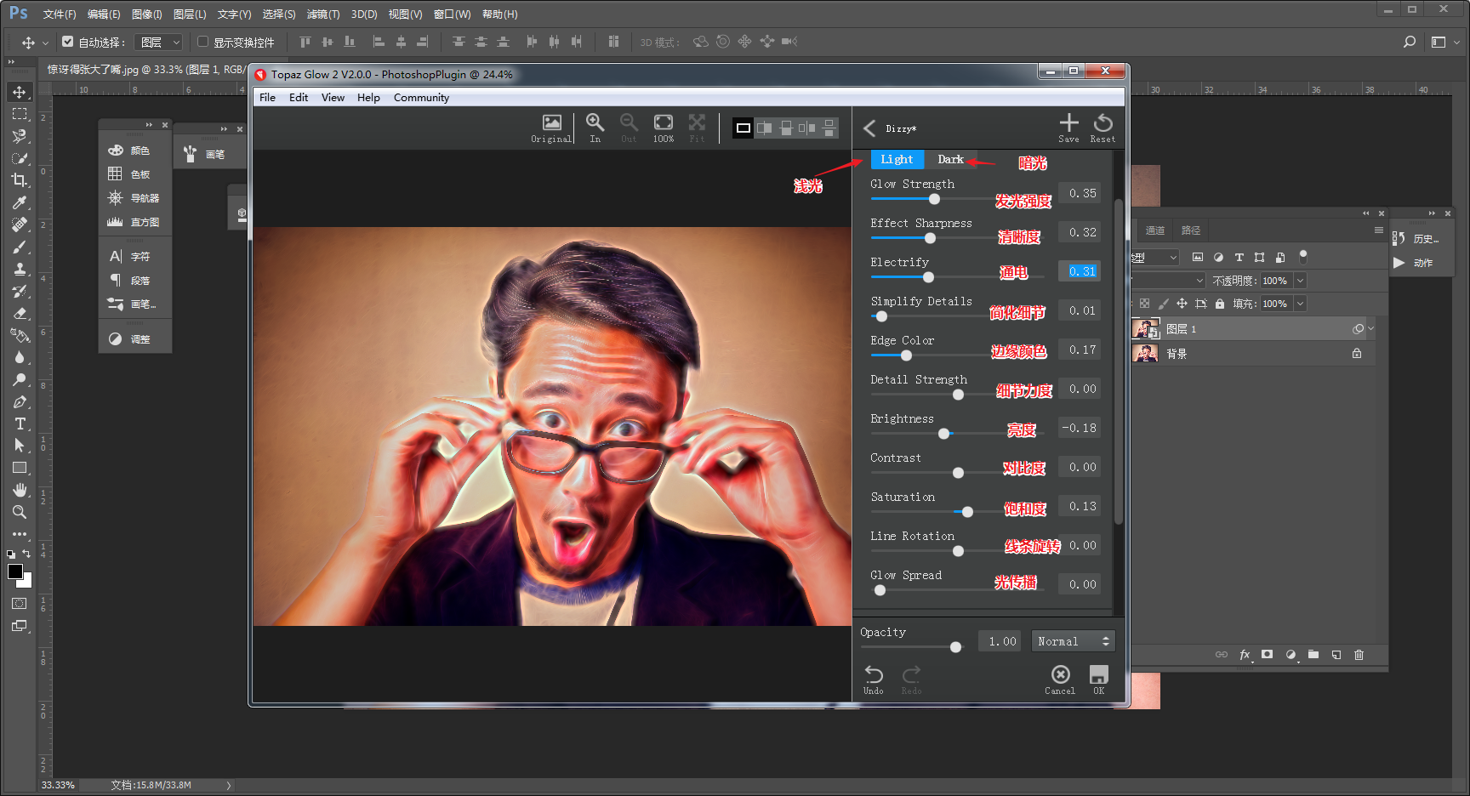Viewport: 1470px width, 796px height.
Task: Switch to the 通道 tab
Action: 1154,230
